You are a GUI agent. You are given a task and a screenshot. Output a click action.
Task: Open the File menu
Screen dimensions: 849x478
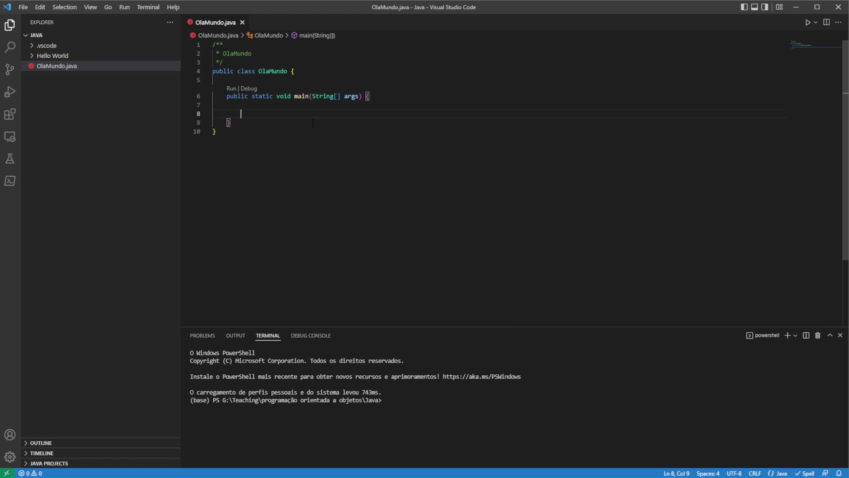[23, 7]
